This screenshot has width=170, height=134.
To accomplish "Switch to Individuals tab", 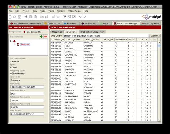I will (x=89, y=23).
